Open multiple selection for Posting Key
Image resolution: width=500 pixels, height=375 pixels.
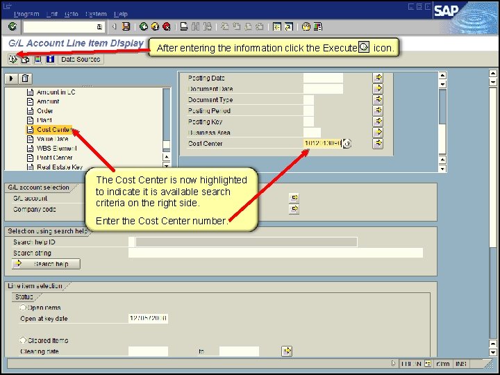[x=378, y=122]
